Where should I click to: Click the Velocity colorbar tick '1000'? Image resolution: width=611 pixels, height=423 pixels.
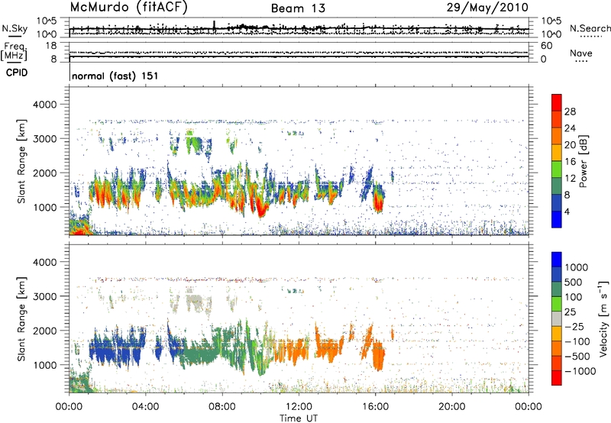pyautogui.click(x=577, y=267)
